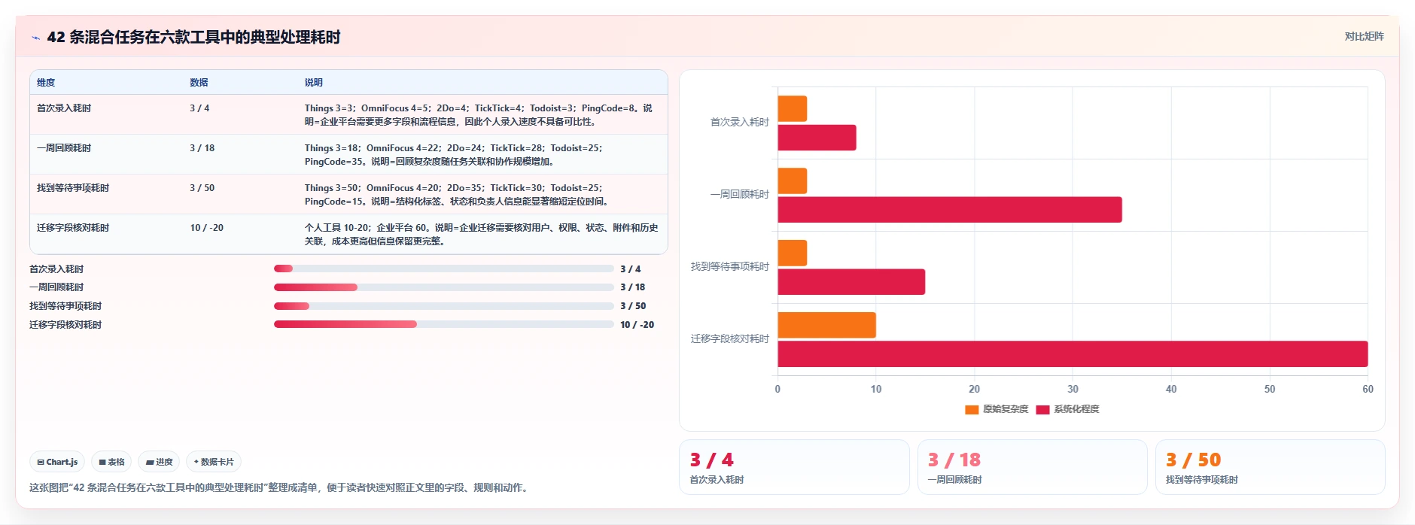
Task: Select the 找到等待事项耗时 cell in the table
Action: click(73, 188)
